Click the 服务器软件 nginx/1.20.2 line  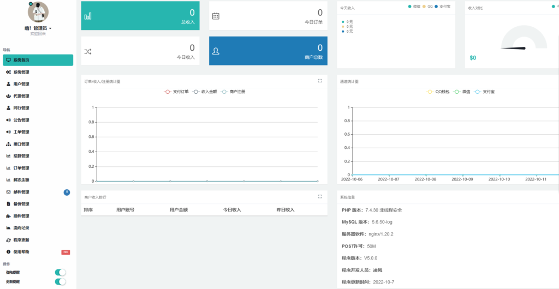pyautogui.click(x=367, y=234)
